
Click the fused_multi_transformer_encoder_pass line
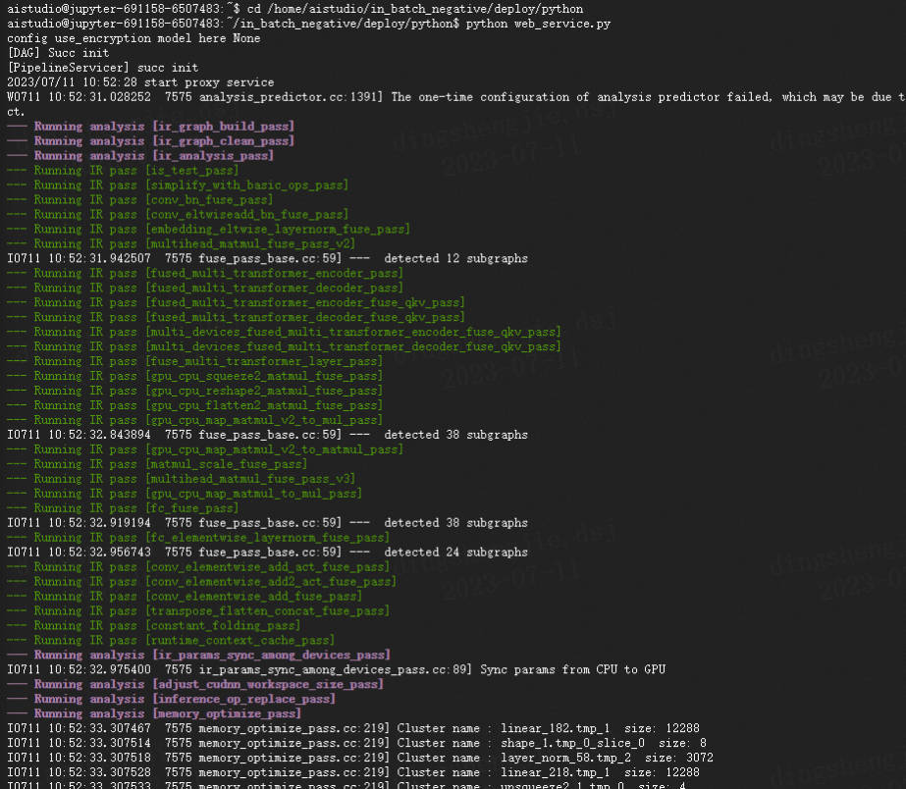coord(204,274)
